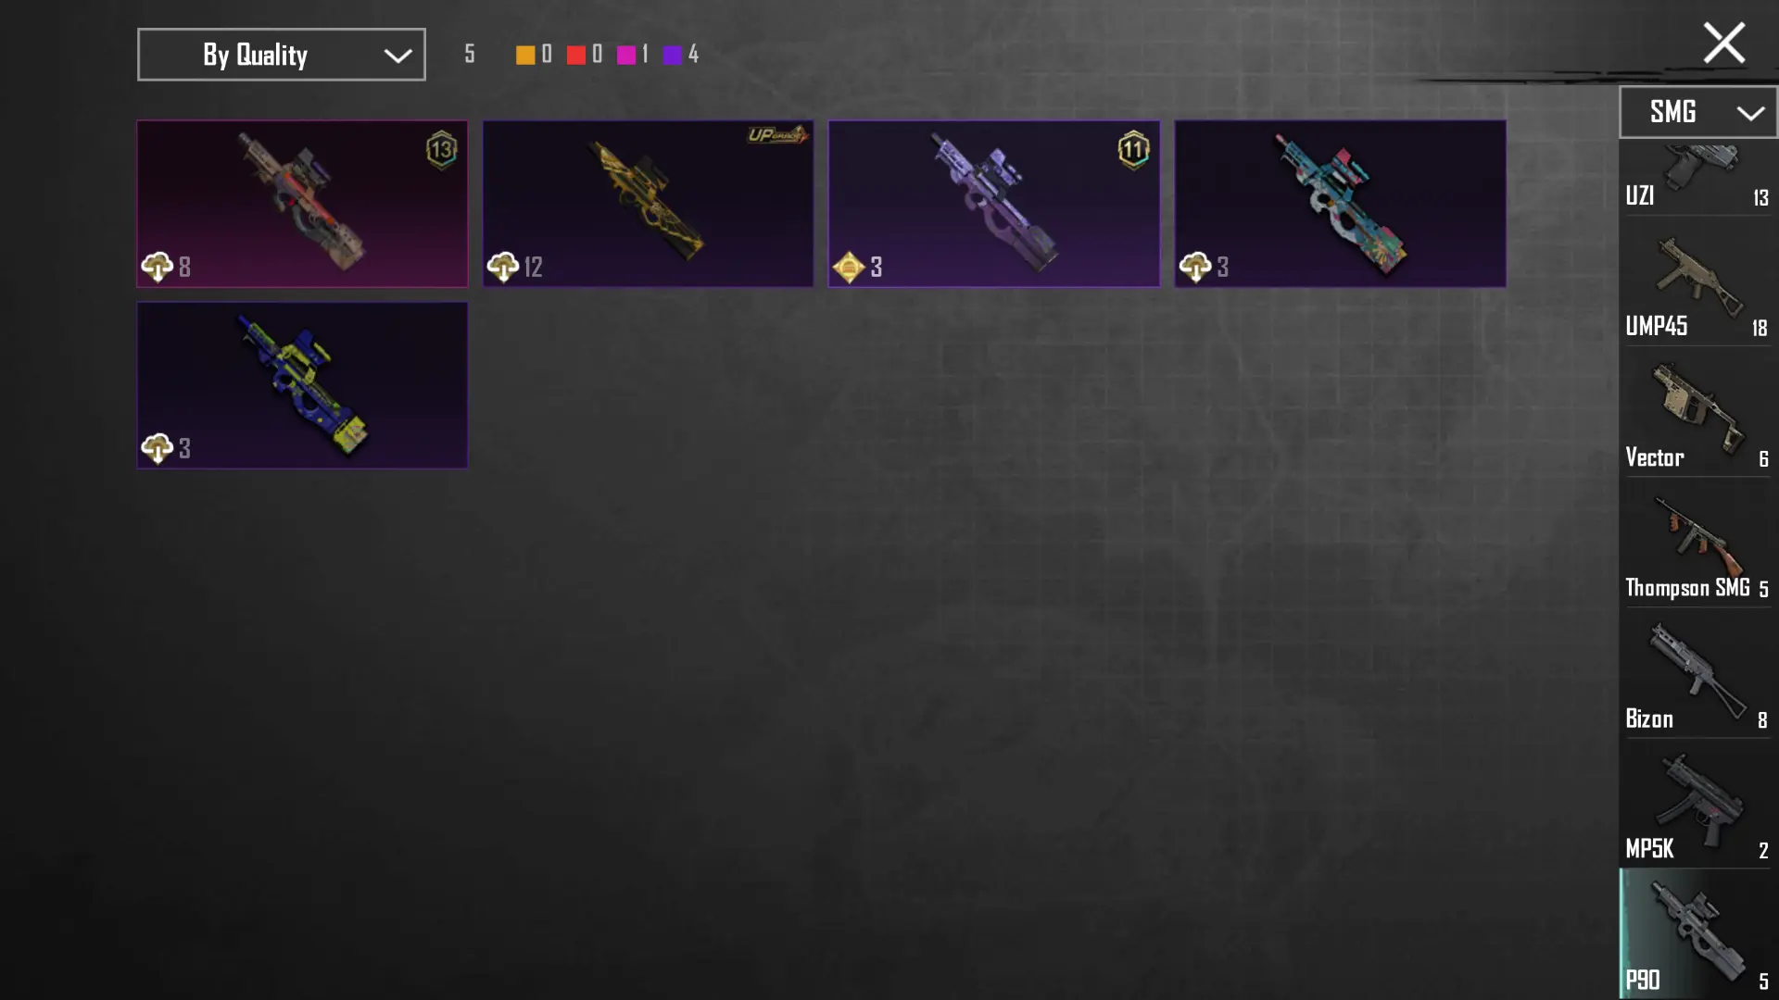The width and height of the screenshot is (1779, 1000).
Task: Filter by the purple quality swatch
Action: (673, 55)
